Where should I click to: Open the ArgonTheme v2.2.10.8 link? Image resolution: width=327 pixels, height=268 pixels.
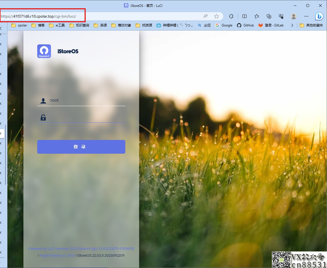pyautogui.click(x=57, y=256)
